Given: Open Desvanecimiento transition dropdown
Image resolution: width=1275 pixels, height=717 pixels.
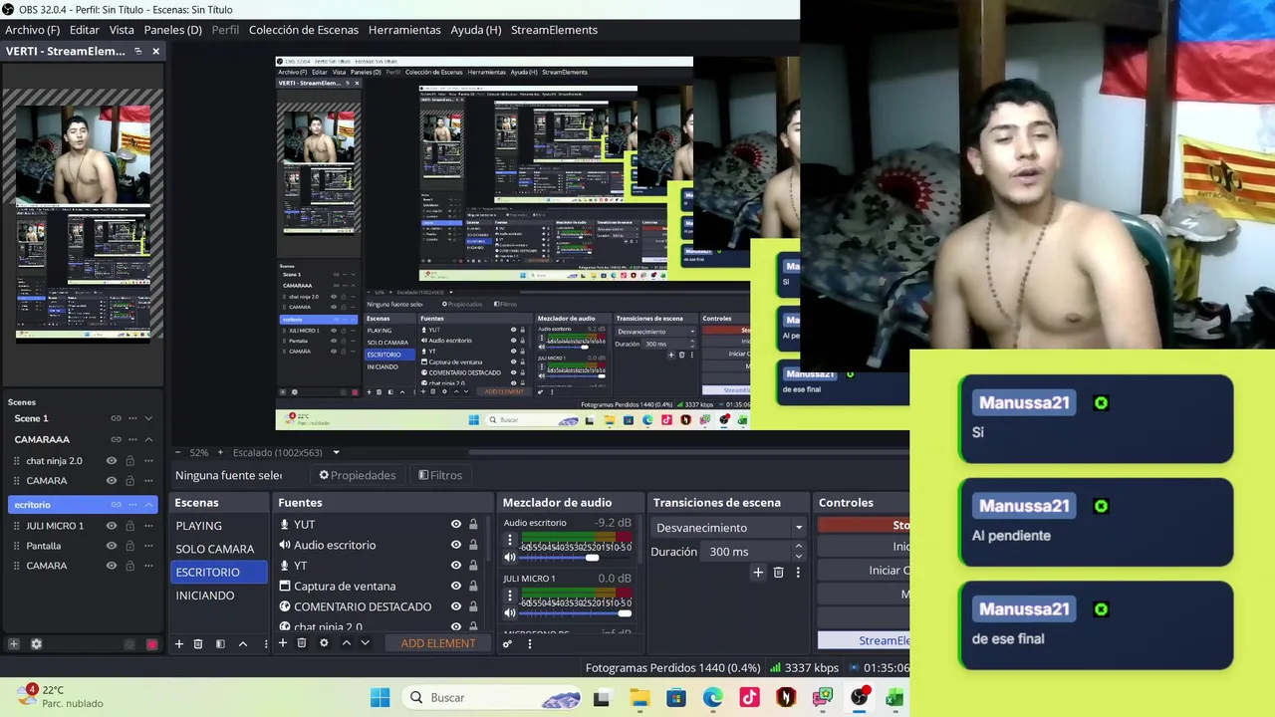Looking at the screenshot, I should click(729, 528).
